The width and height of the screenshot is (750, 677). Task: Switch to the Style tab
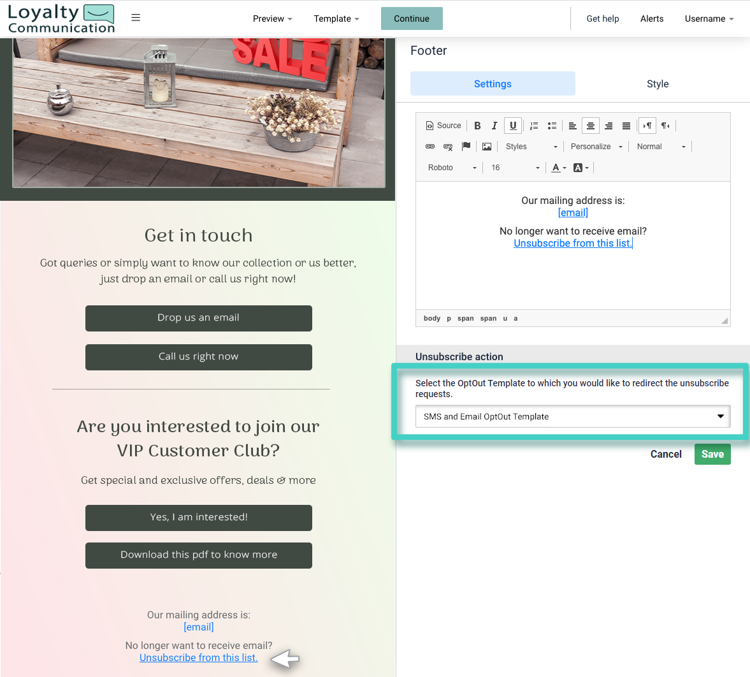click(658, 84)
